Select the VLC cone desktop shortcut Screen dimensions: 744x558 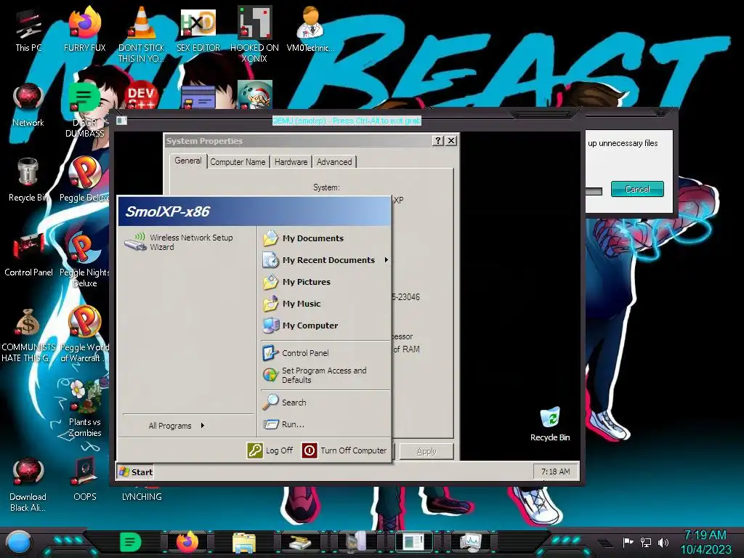click(142, 35)
